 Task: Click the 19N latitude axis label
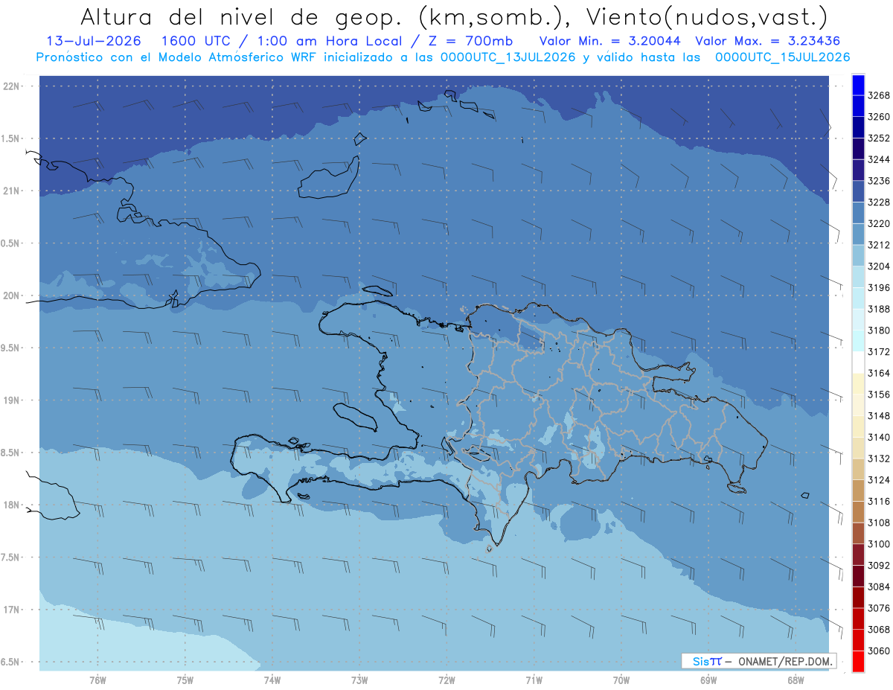click(x=11, y=400)
